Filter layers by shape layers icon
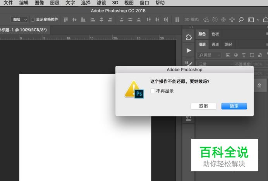 (x=252, y=55)
